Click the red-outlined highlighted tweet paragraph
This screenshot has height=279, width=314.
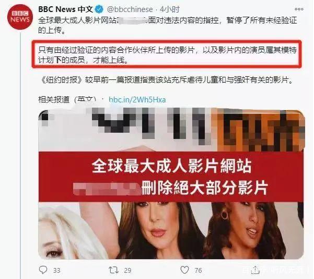tap(167, 54)
